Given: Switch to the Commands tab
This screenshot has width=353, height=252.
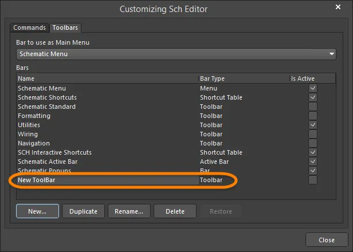Looking at the screenshot, I should tap(29, 27).
